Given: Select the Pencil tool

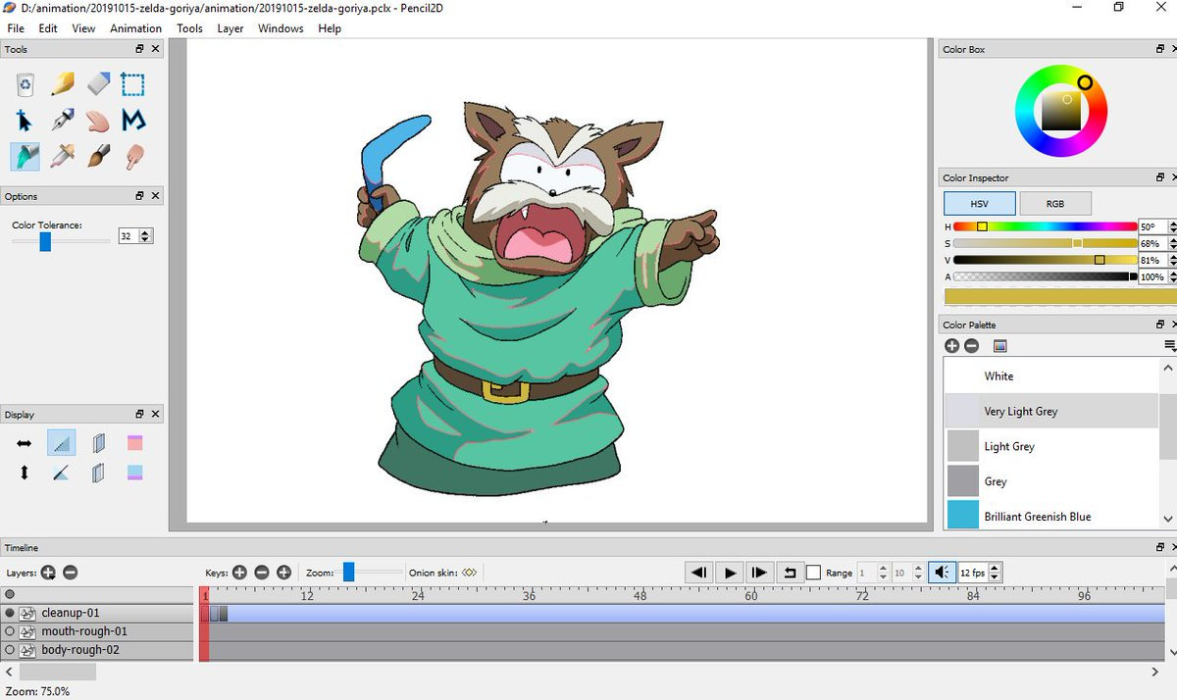Looking at the screenshot, I should click(x=63, y=84).
